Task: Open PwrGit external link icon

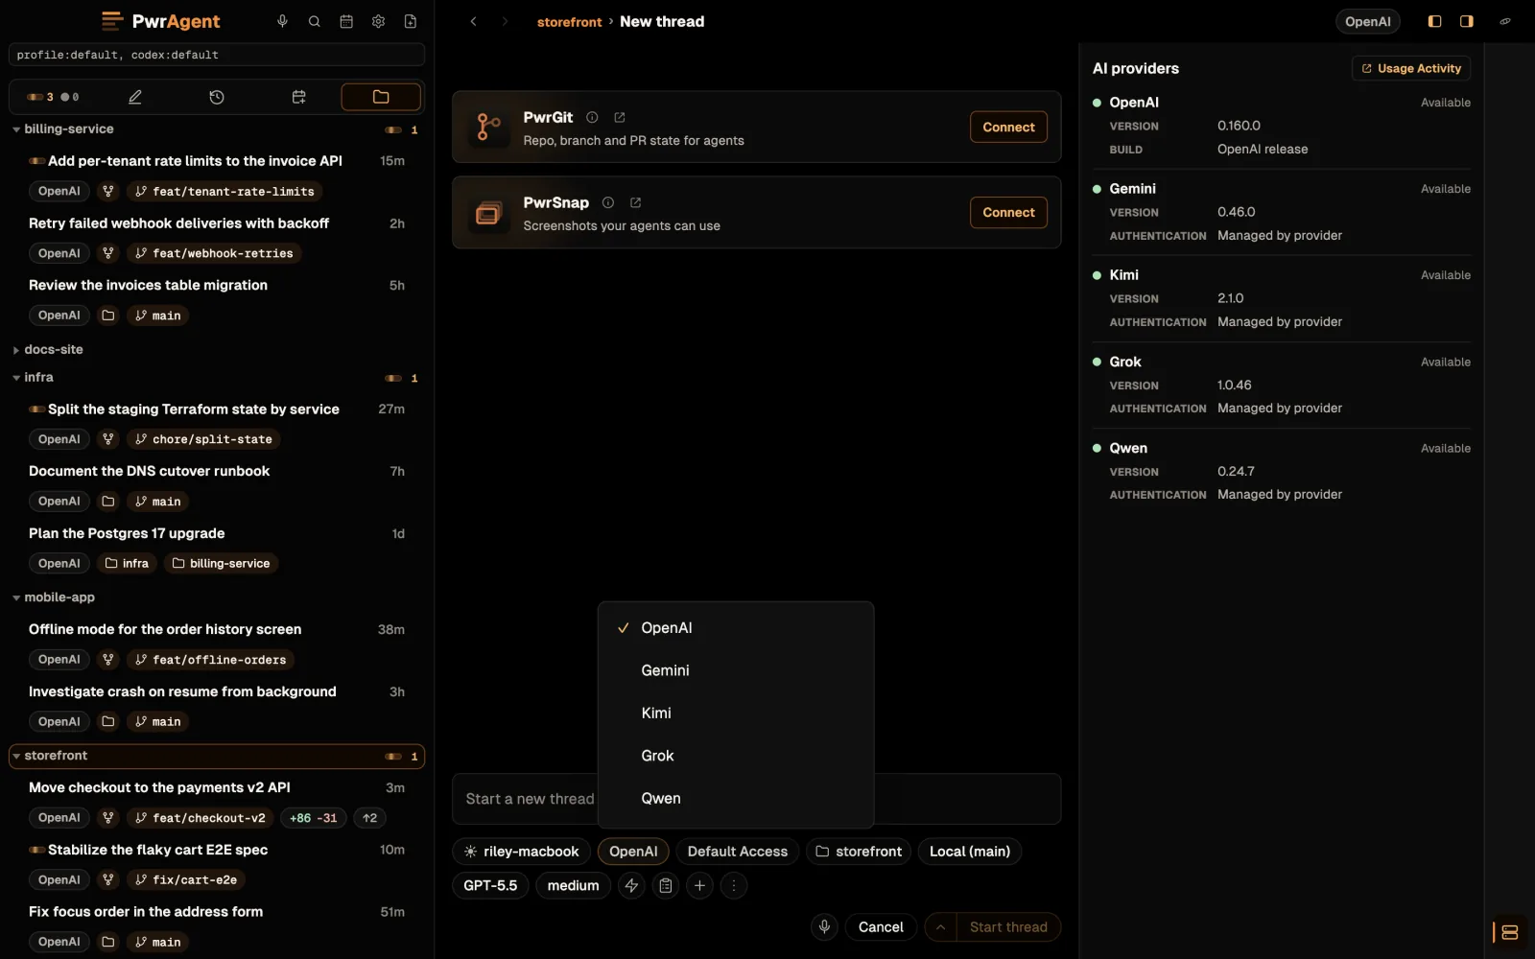Action: (x=620, y=117)
